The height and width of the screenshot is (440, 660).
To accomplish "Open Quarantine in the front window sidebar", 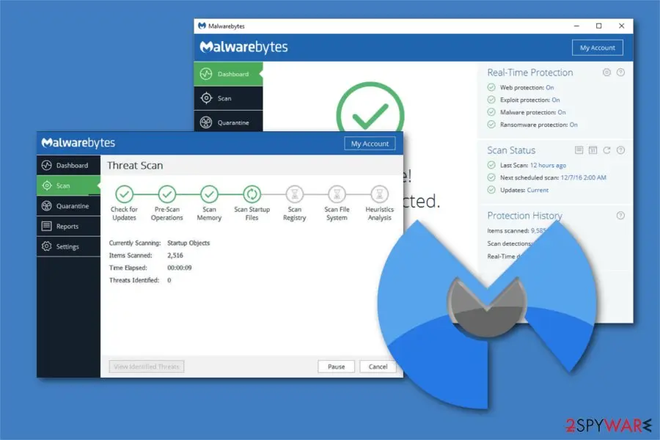I will tap(68, 206).
